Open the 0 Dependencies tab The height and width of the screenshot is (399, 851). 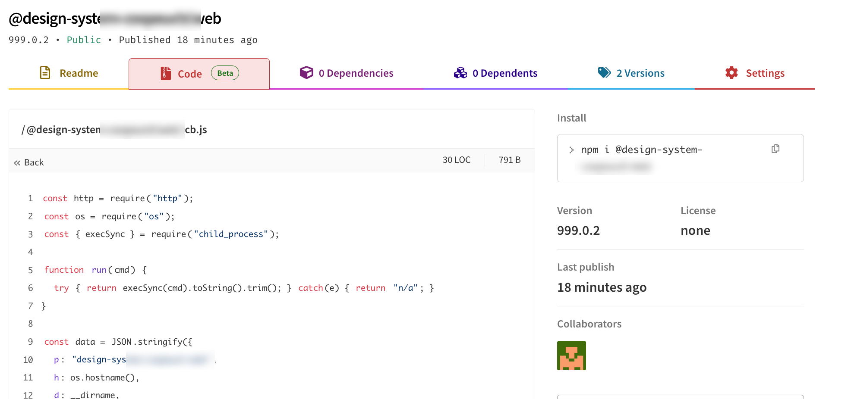(x=347, y=73)
